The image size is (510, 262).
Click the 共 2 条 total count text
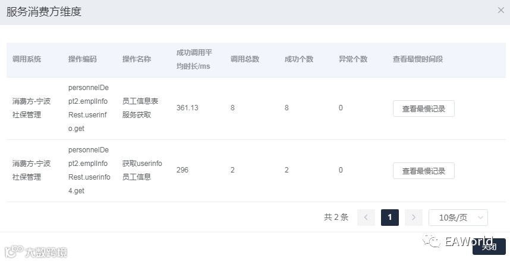point(336,218)
